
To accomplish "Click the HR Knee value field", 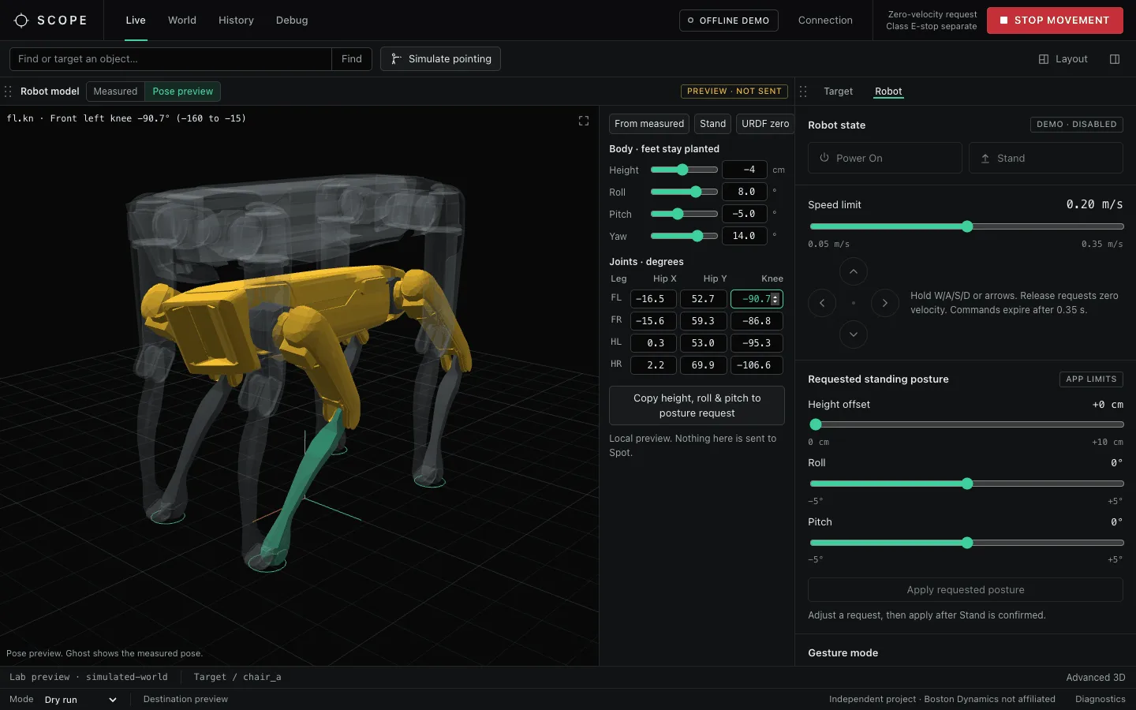I will tap(757, 365).
